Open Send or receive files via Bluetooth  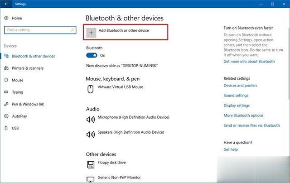tap(251, 125)
